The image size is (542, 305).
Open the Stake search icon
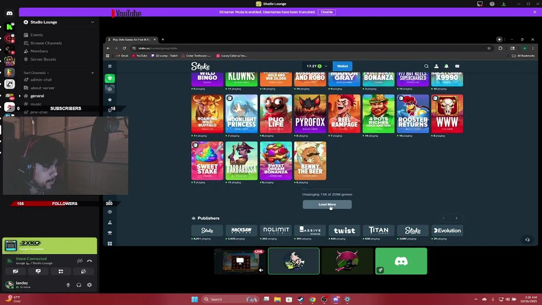(x=426, y=66)
